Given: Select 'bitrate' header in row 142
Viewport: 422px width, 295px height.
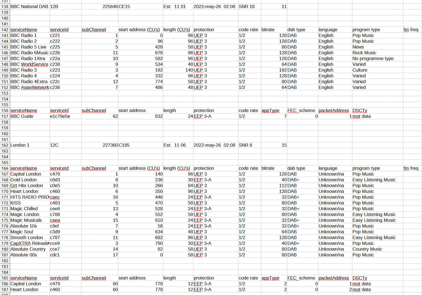Looking at the screenshot, I should point(274,30).
